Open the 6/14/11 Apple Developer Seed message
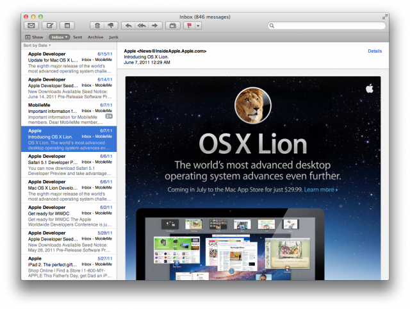Viewport: 410px width, 309px height. (x=69, y=88)
